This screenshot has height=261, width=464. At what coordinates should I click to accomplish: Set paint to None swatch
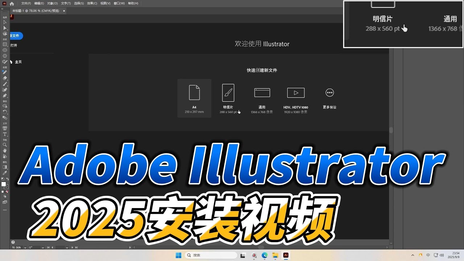(8, 191)
